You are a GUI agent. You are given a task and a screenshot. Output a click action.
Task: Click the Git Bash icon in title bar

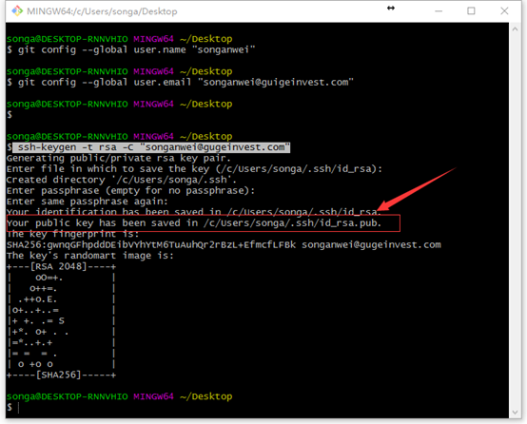pos(17,11)
